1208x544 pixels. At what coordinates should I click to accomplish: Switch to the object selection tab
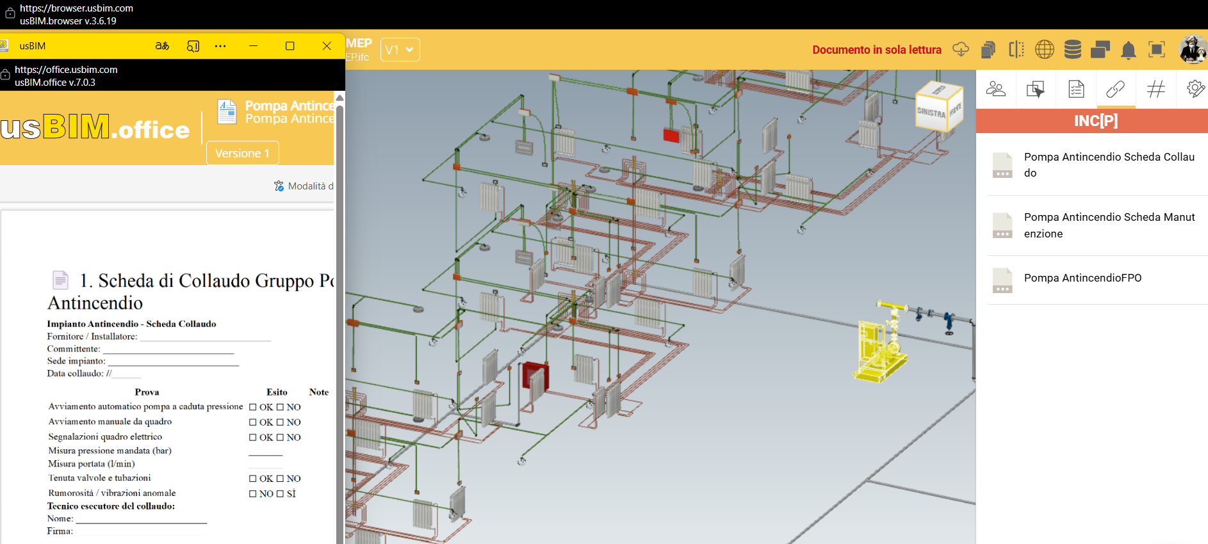click(1036, 89)
